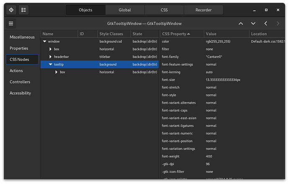Image resolution: width=289 pixels, height=184 pixels.
Task: Select the font-family property row
Action: pos(223,57)
